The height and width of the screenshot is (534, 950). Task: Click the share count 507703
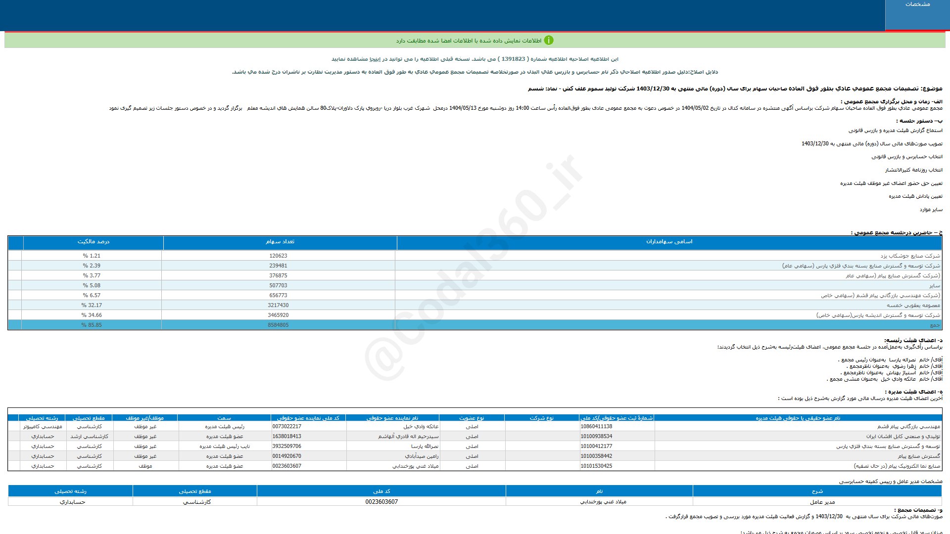pos(278,286)
